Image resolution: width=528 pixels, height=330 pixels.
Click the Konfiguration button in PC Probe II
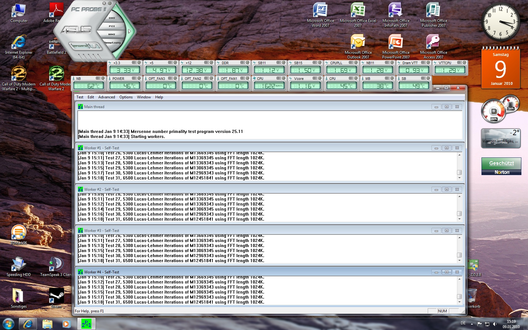click(x=80, y=46)
